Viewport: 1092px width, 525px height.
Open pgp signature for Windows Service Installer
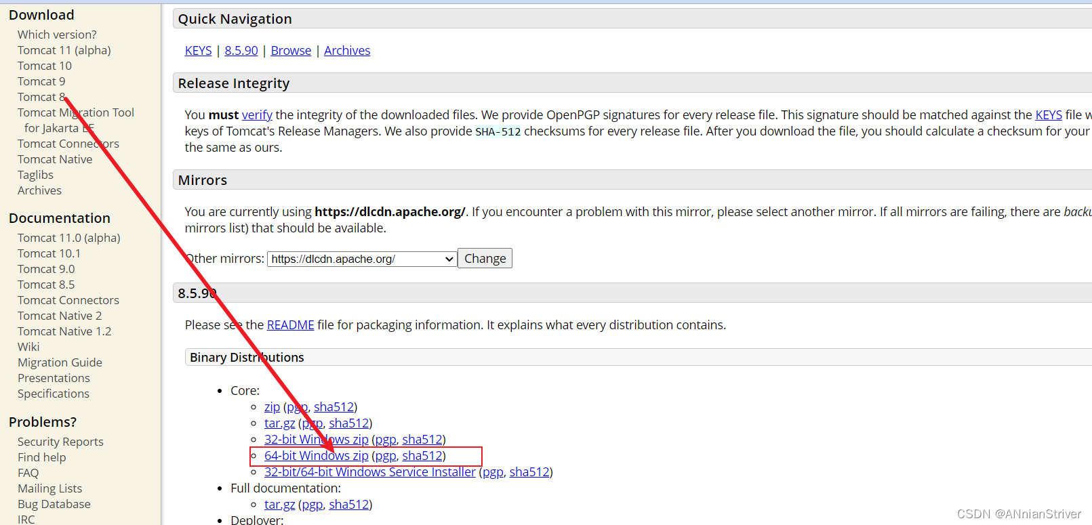493,472
